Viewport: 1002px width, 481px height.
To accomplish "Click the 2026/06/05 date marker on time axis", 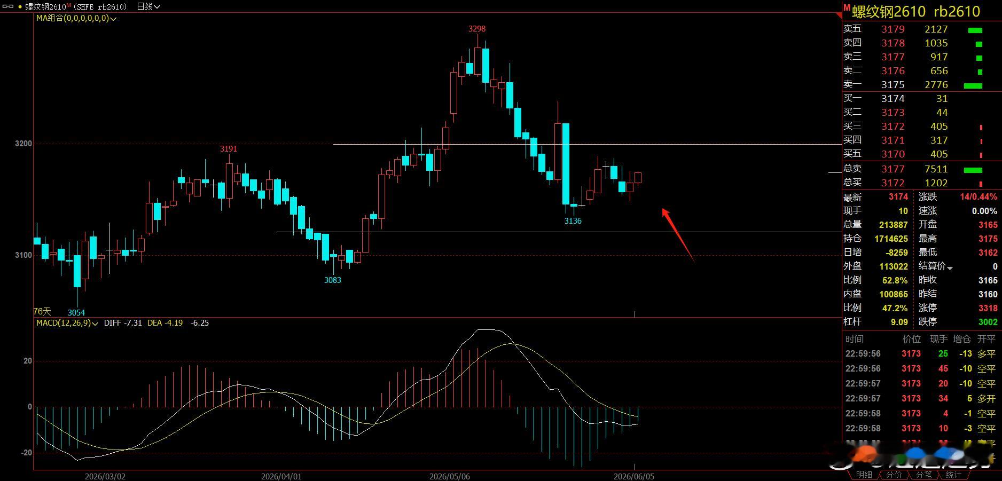I will pos(633,476).
